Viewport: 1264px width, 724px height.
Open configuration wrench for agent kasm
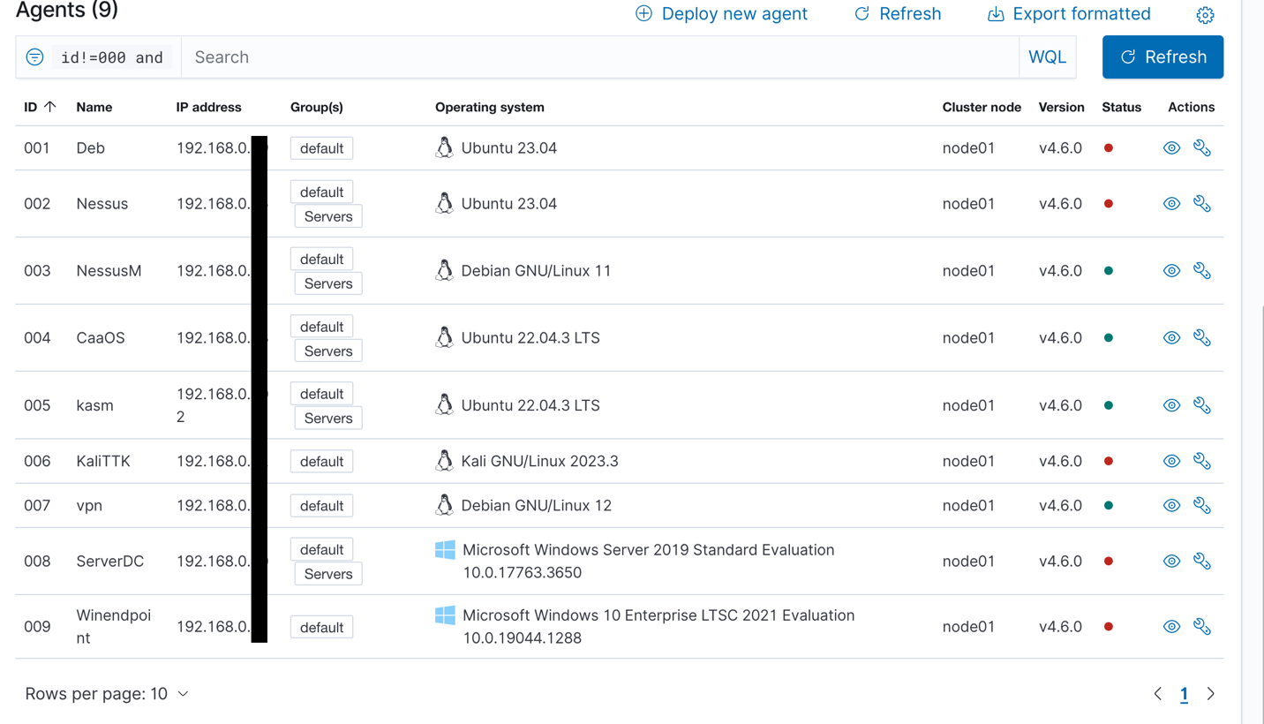coord(1202,405)
